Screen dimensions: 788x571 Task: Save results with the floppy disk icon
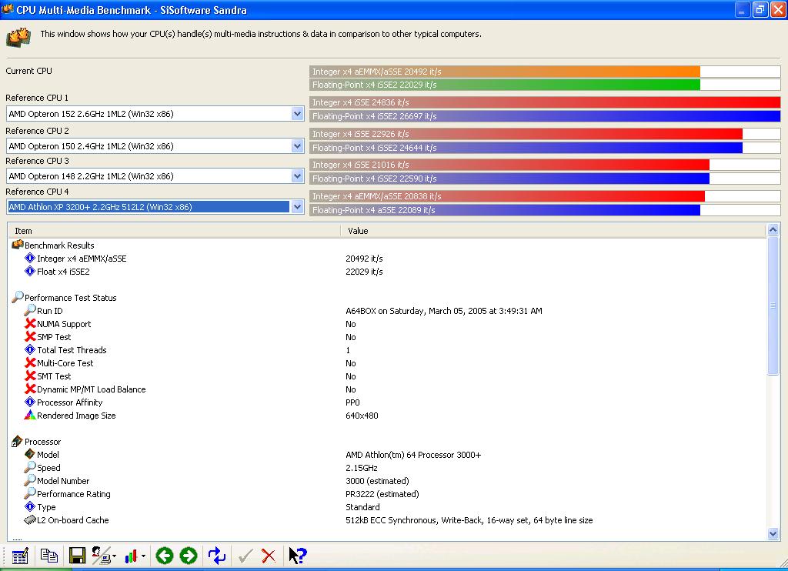77,556
